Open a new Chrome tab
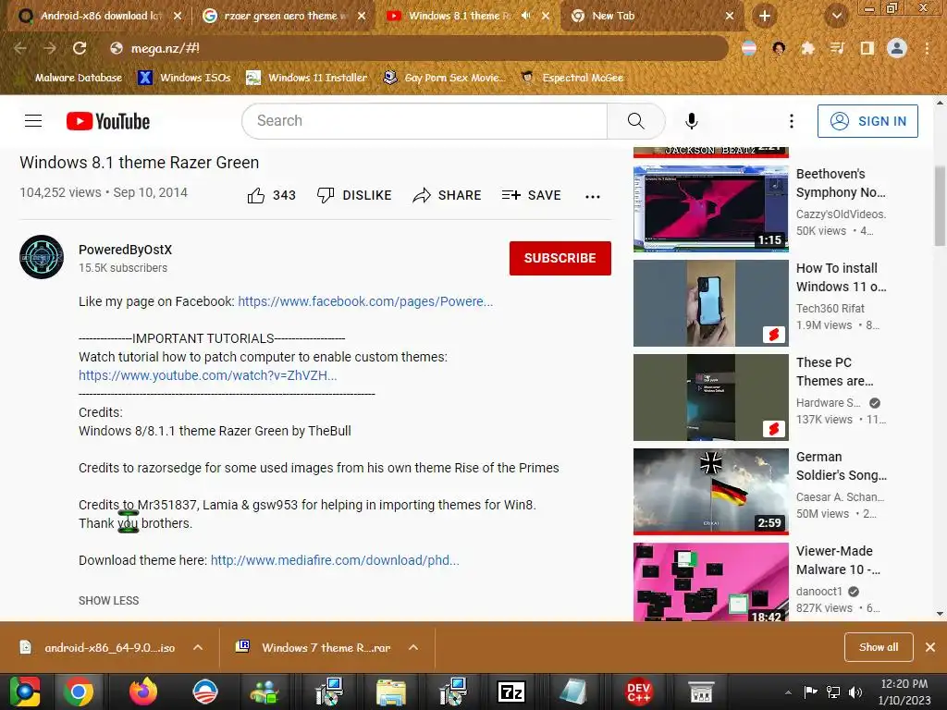Screen dimensions: 947x710 [765, 16]
